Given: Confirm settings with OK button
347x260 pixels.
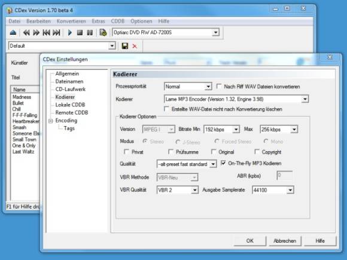Looking at the screenshot, I should [x=250, y=241].
